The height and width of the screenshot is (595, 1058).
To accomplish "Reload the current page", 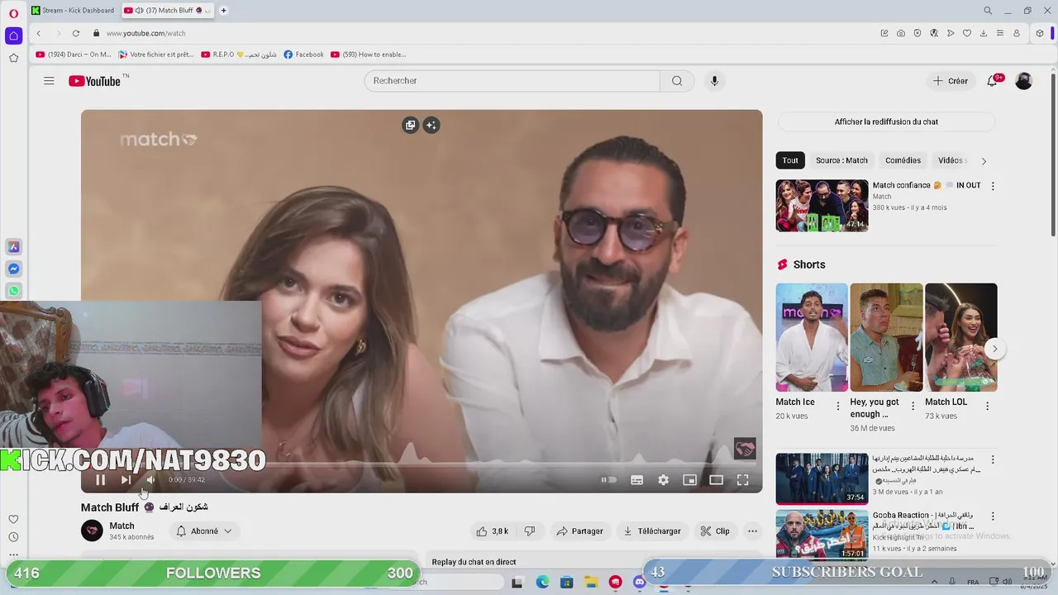I will click(76, 33).
